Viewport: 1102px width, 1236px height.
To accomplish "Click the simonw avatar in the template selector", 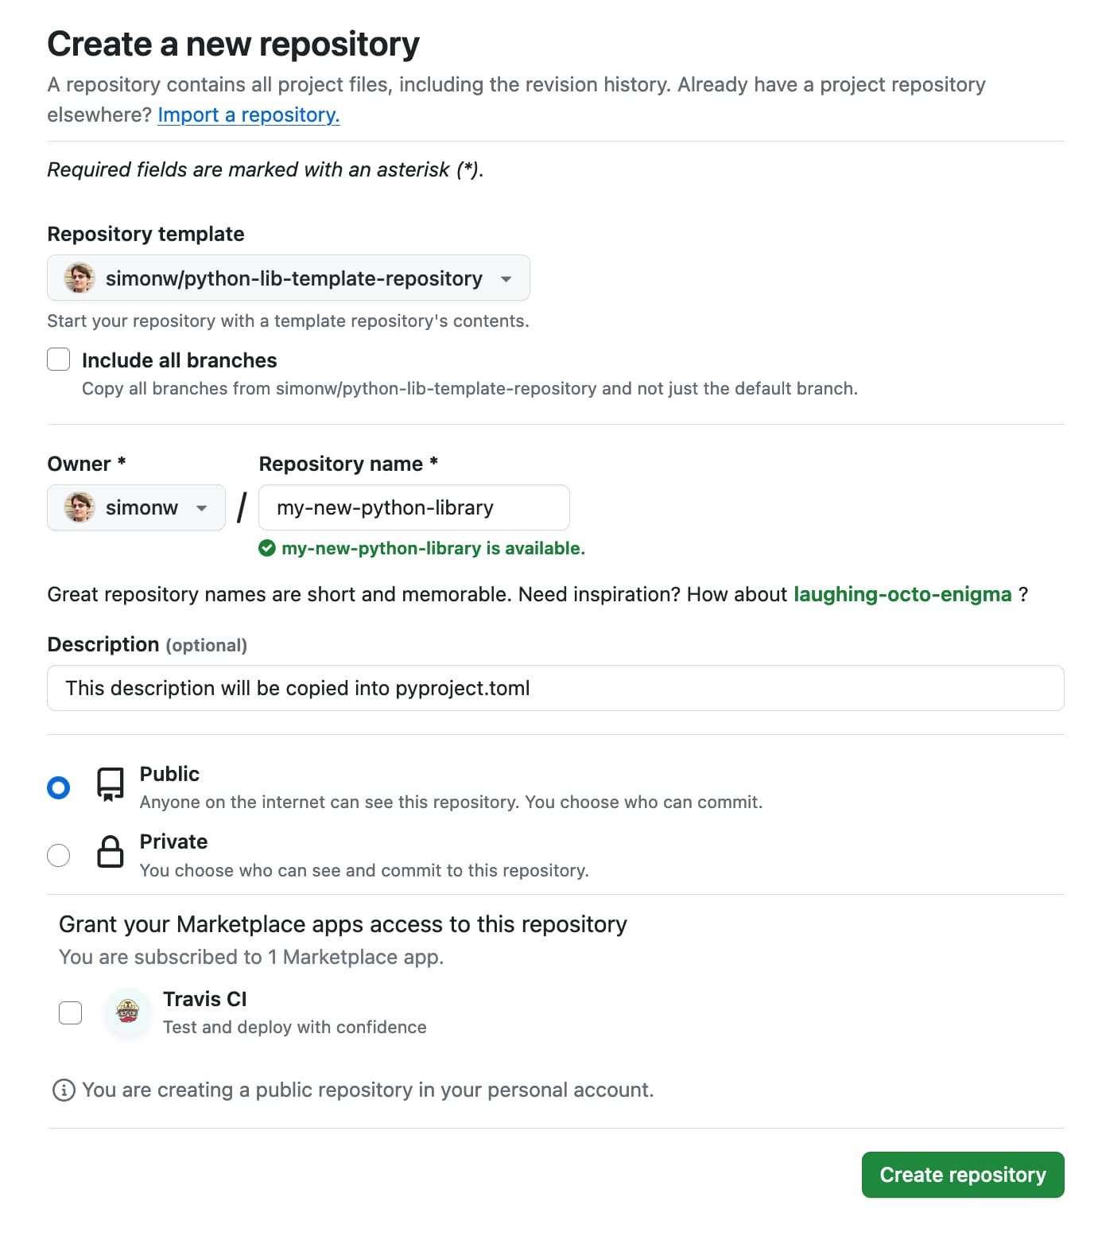I will point(79,278).
